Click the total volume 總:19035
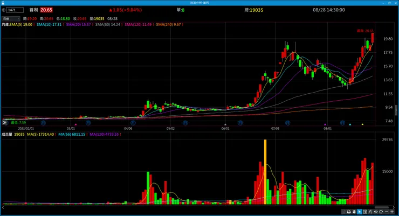This screenshot has width=399, height=216. [254, 10]
